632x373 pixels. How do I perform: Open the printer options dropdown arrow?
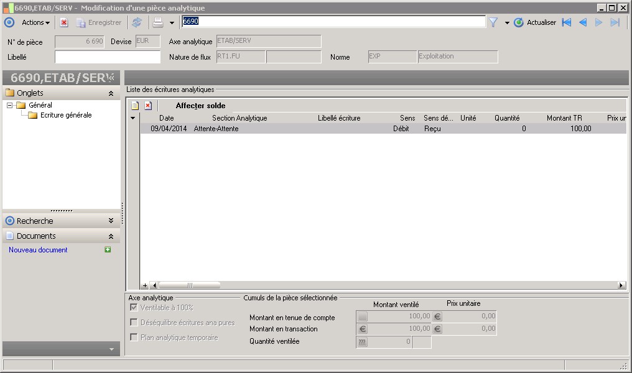pyautogui.click(x=172, y=23)
